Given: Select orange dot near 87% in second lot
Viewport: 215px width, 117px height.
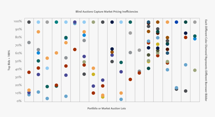Looking at the screenshot, I should point(38,32).
